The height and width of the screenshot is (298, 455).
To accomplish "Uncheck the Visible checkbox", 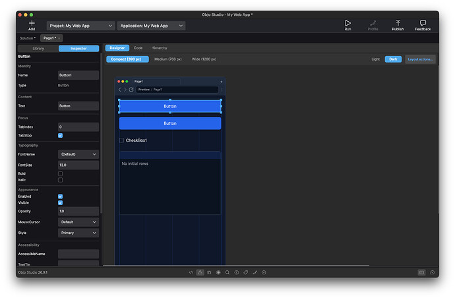I will point(61,202).
